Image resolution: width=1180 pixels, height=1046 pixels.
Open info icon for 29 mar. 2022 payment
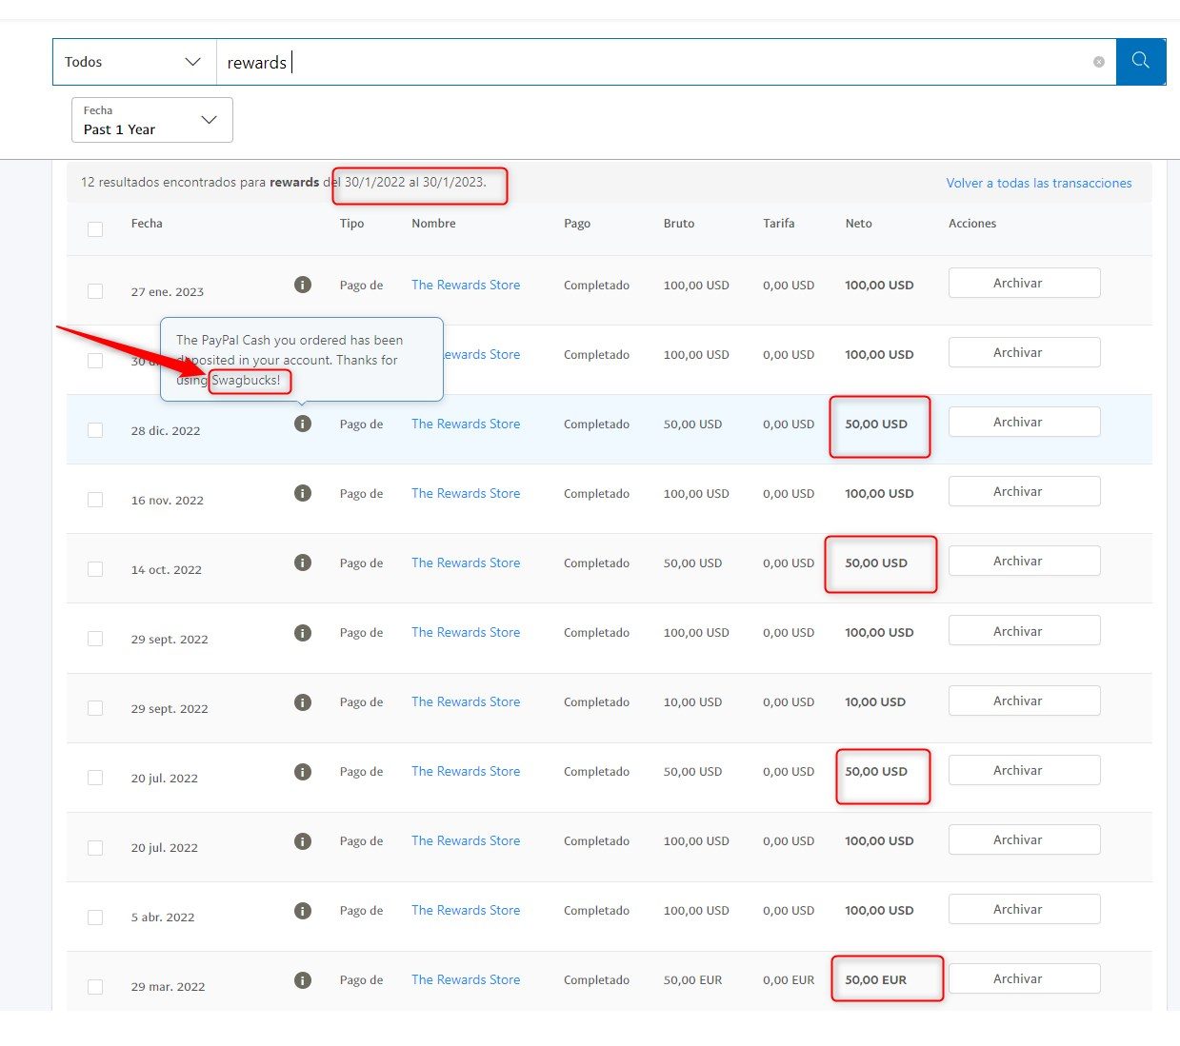(x=303, y=979)
